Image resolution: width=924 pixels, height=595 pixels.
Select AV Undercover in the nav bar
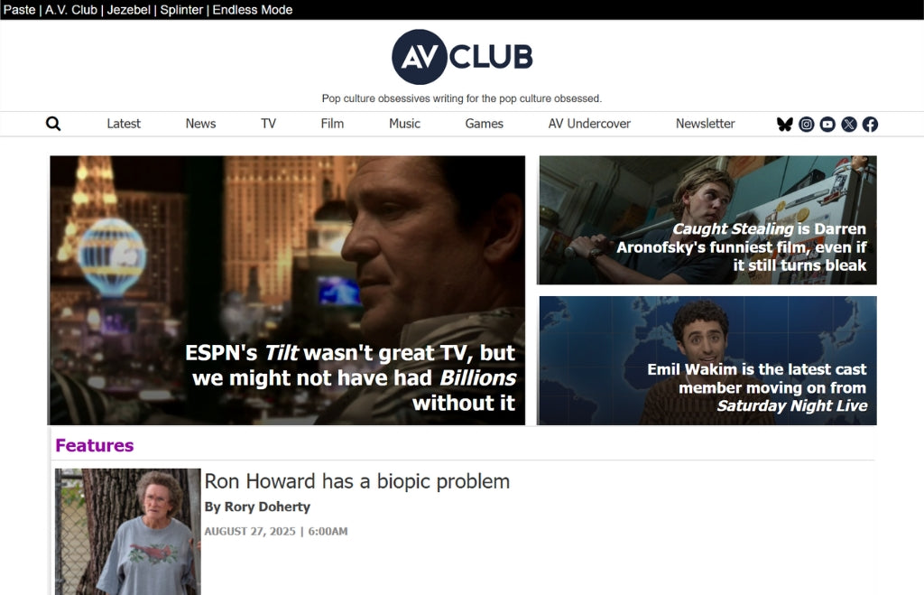pos(589,124)
